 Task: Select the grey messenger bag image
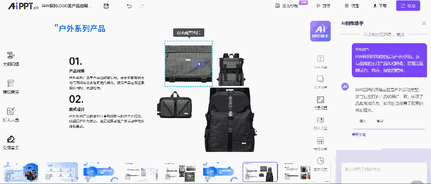(x=189, y=64)
